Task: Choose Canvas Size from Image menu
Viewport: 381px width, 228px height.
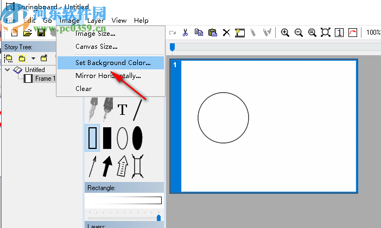Action: 97,47
